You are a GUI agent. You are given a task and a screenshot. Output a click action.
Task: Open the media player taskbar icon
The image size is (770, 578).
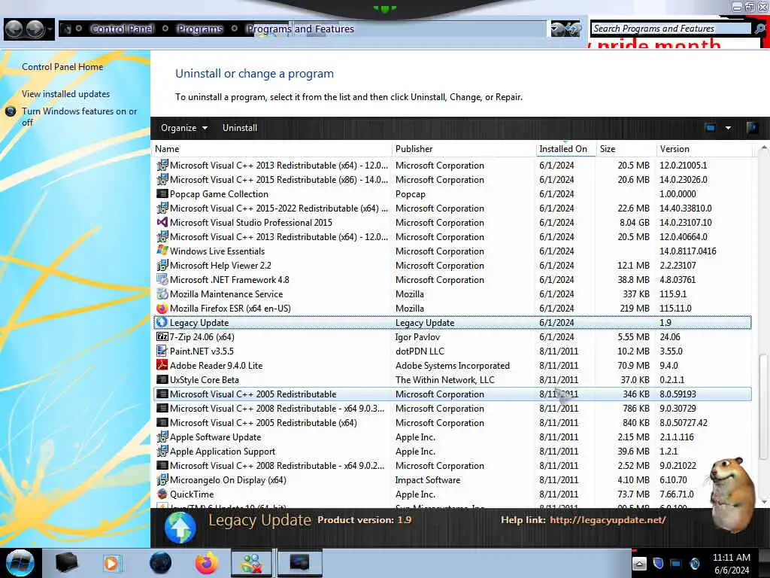(111, 563)
